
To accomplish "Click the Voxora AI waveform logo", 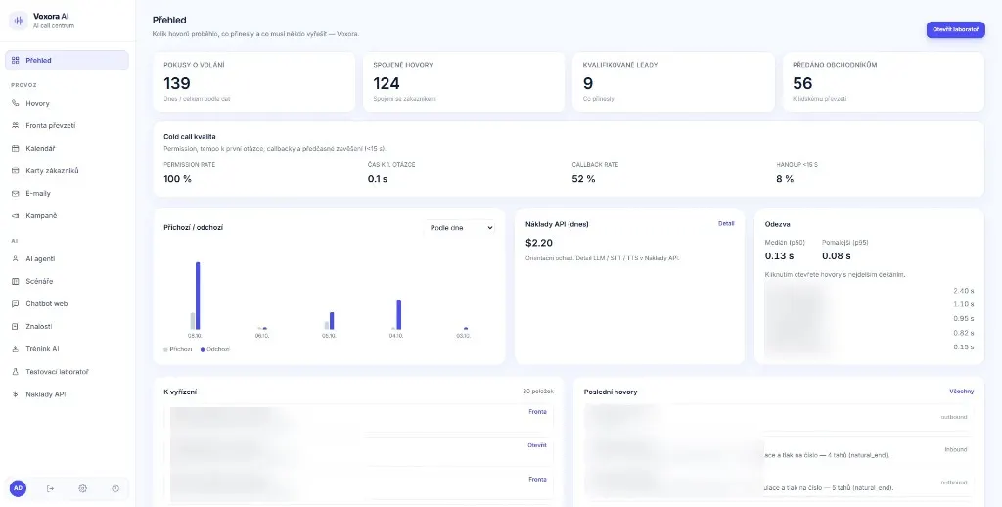I will tap(19, 21).
